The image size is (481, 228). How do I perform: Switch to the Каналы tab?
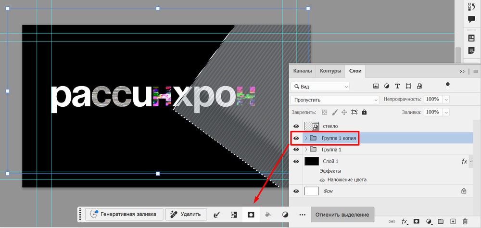303,71
